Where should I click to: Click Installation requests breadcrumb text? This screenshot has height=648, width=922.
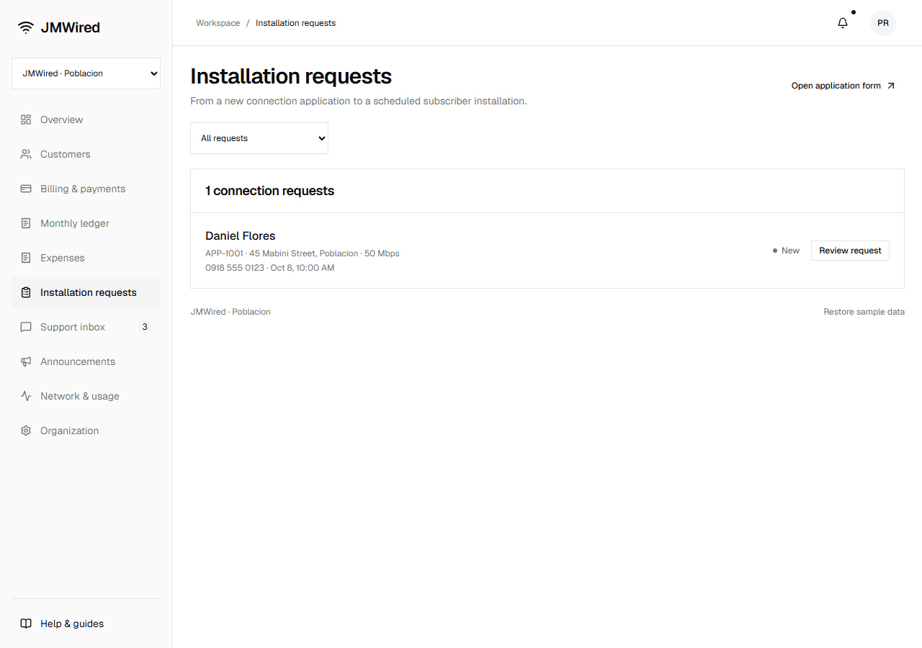click(295, 23)
